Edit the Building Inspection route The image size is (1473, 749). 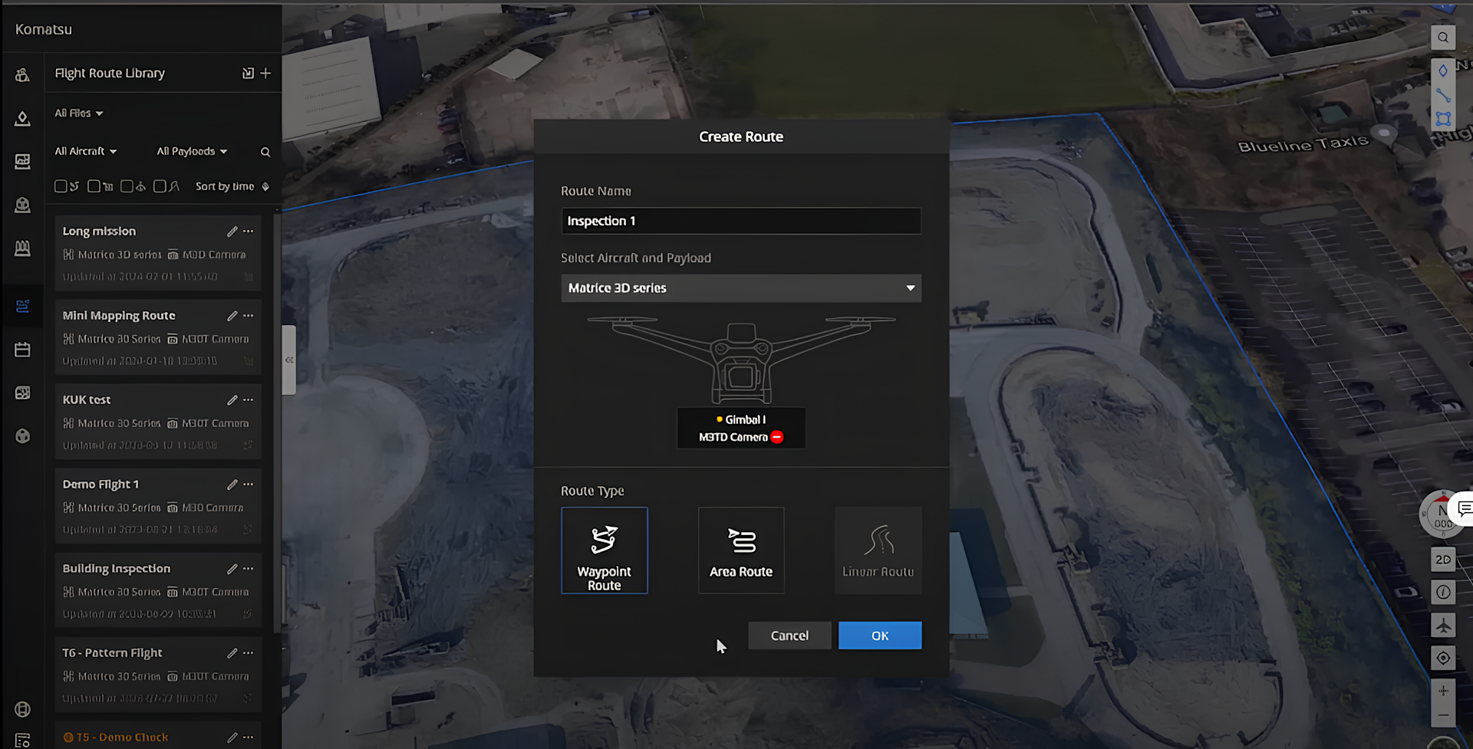pos(232,569)
